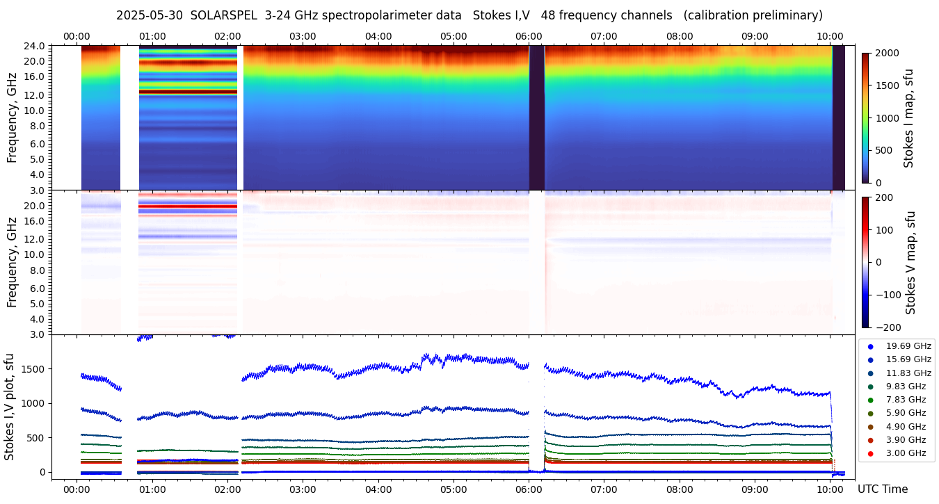Select the 11.83 GHz legend dot
Screen dimensions: 939x504
tap(870, 373)
